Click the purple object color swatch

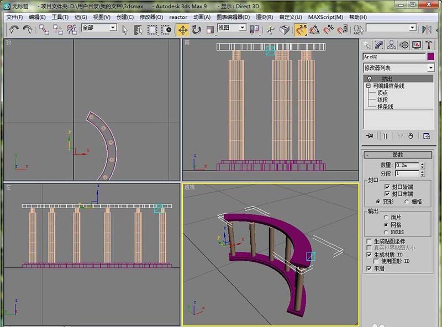coord(431,56)
